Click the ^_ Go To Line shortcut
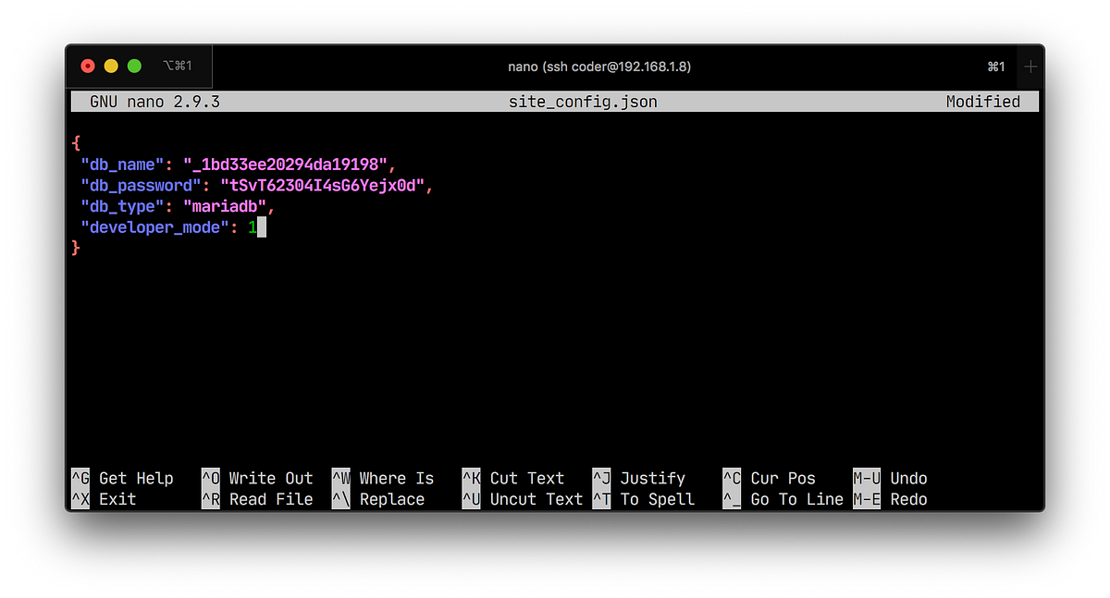The height and width of the screenshot is (598, 1110). [783, 499]
